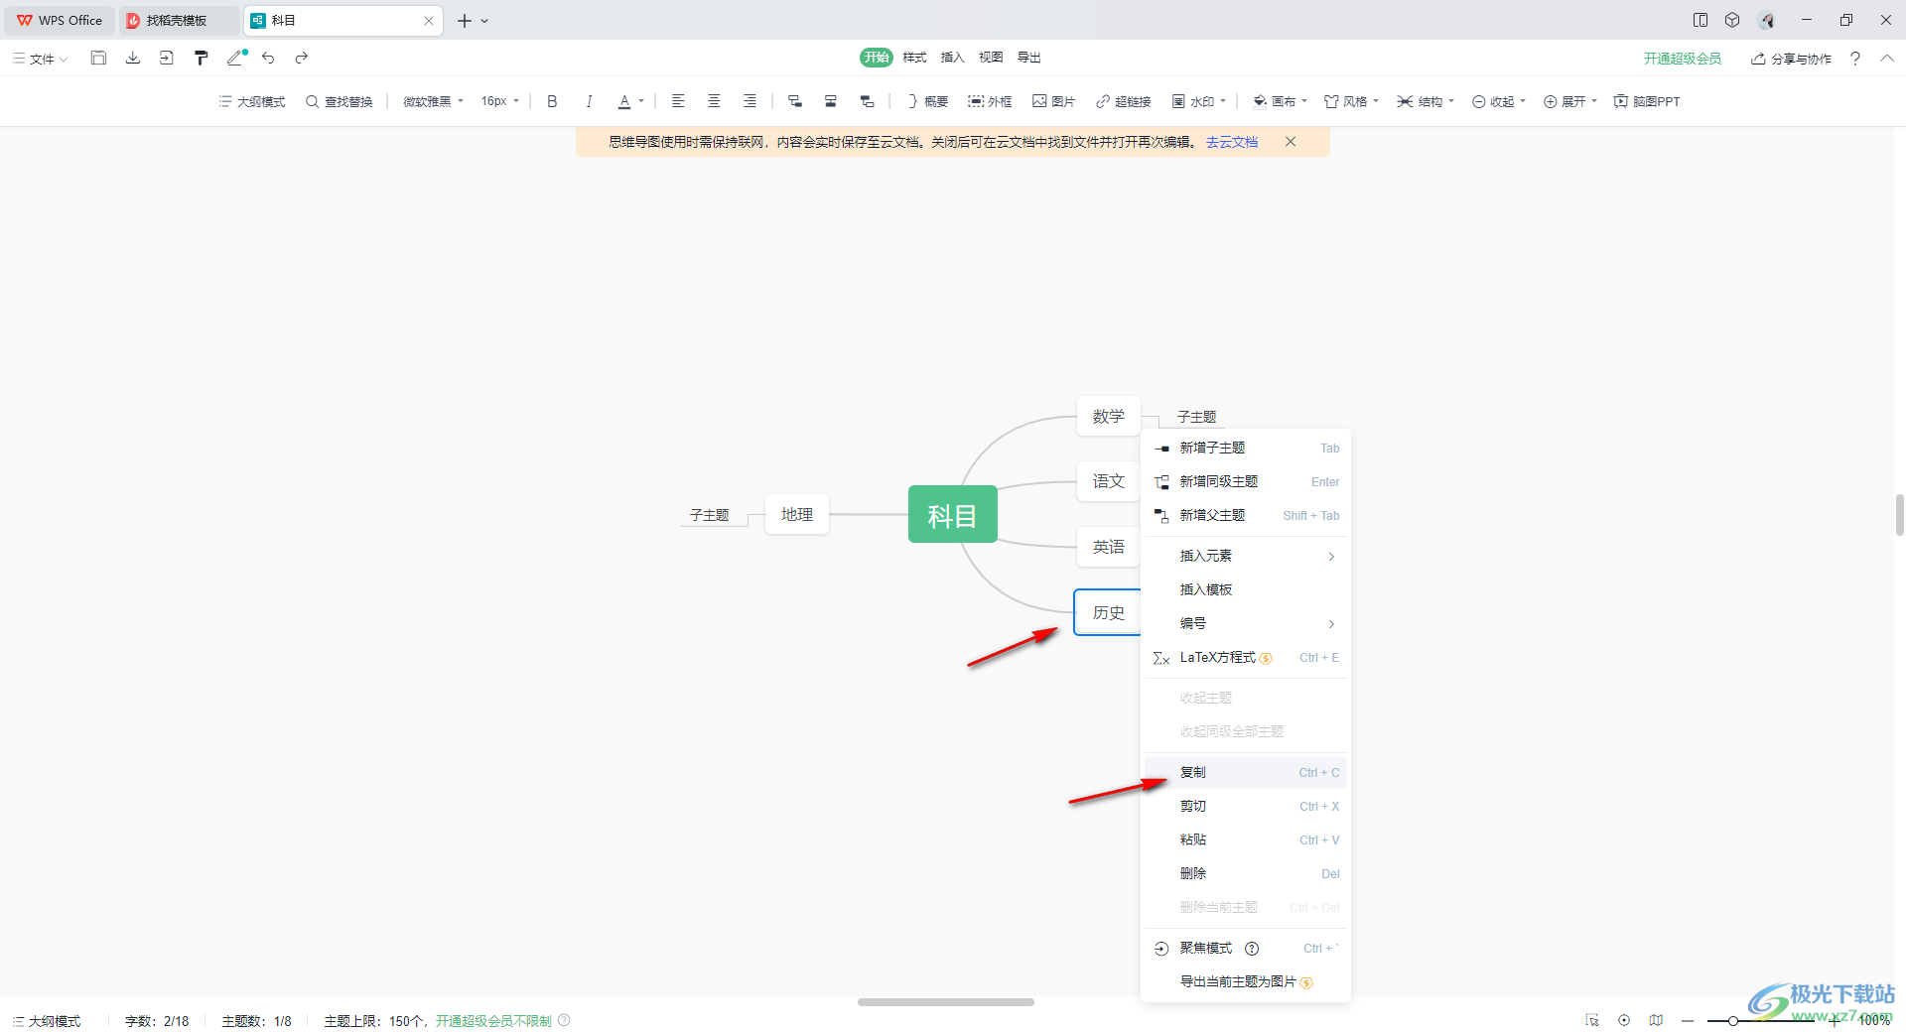The height and width of the screenshot is (1032, 1906).
Task: Open the 收起 collapse dropdown
Action: [1499, 101]
